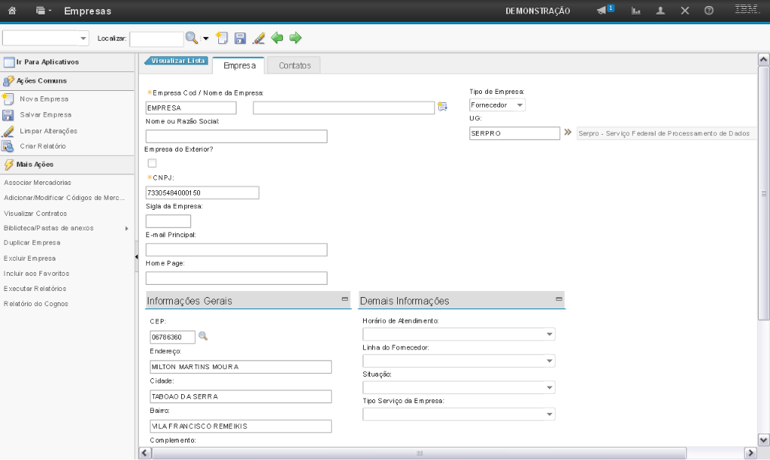Go to next record green arrow
Viewport: 770px width, 460px height.
tap(295, 38)
